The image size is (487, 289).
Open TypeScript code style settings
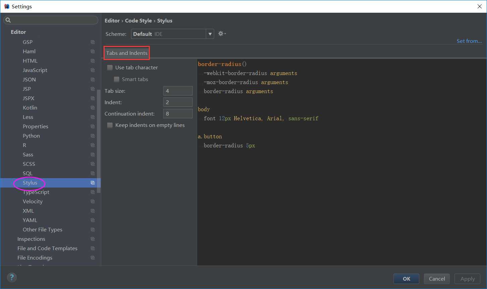pos(36,192)
